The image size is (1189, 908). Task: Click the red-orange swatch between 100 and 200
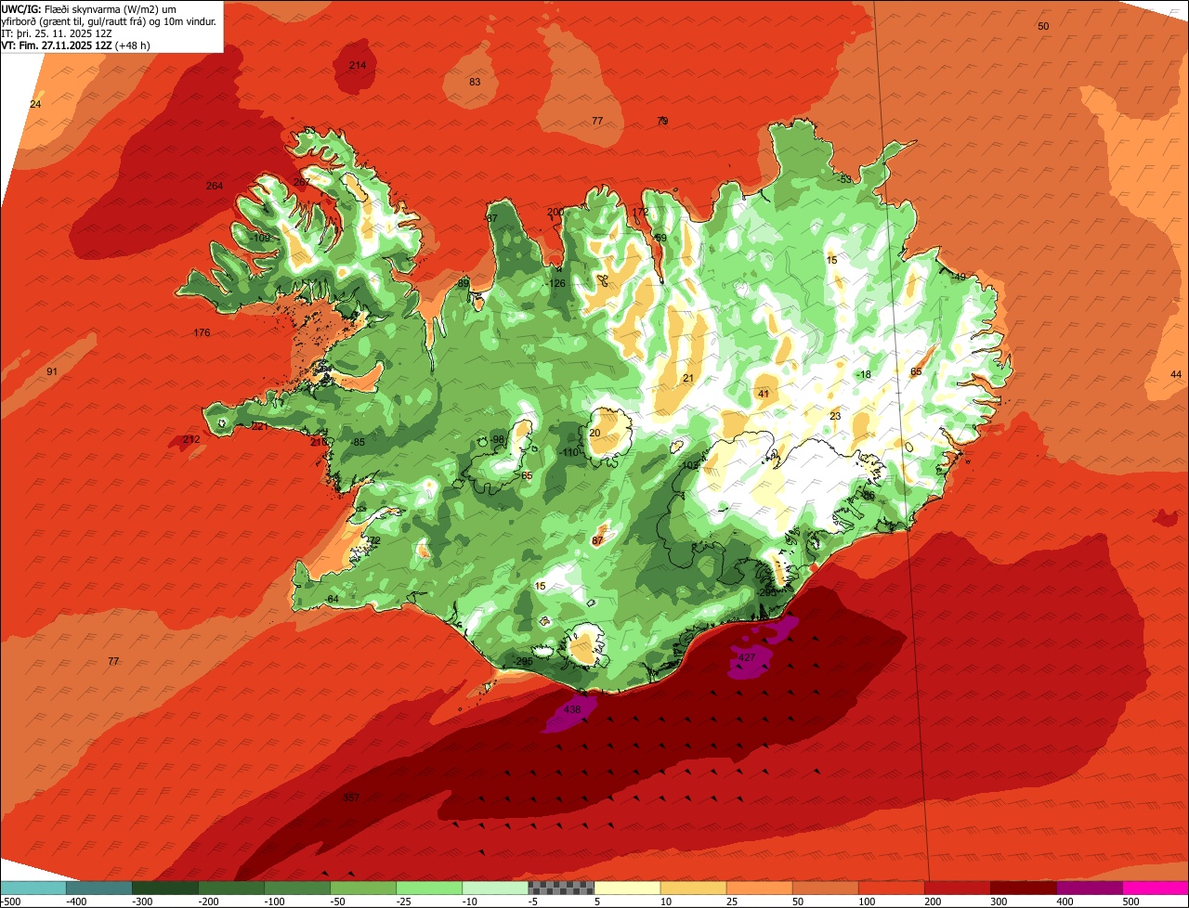click(891, 888)
